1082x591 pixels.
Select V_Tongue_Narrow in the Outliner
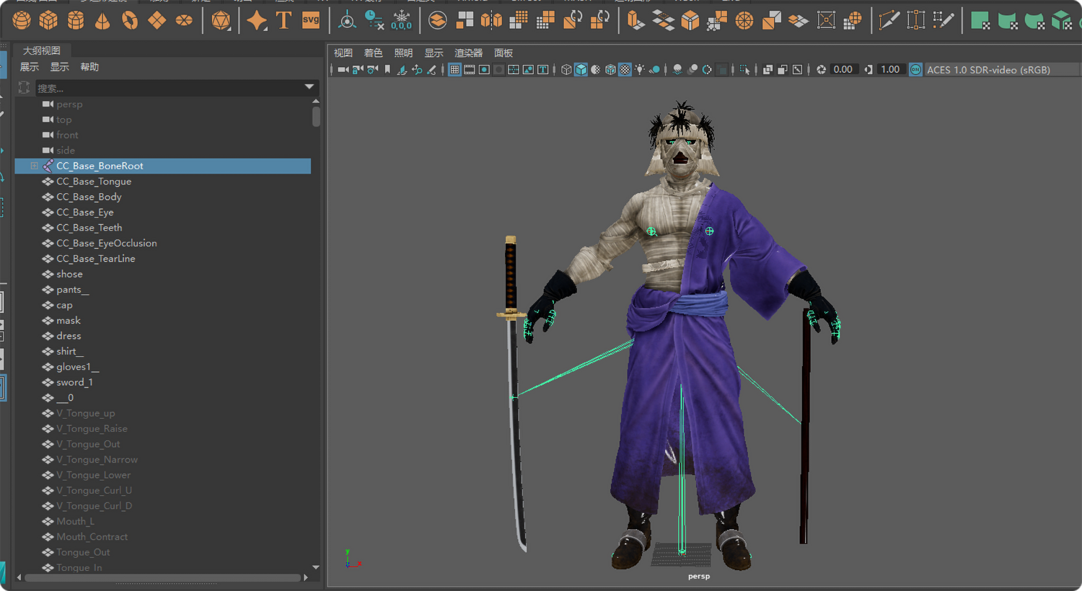97,460
